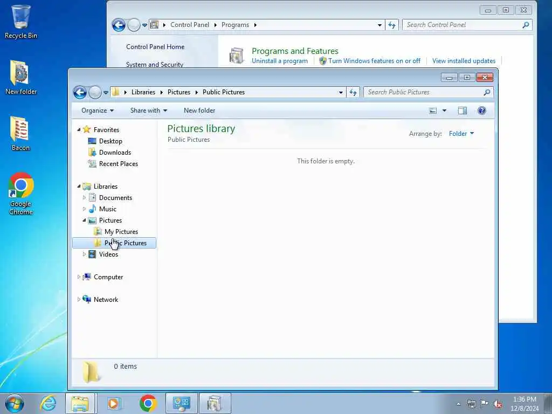The image size is (552, 414).
Task: Click Programs breadcrumb in Control Panel
Action: (x=235, y=25)
